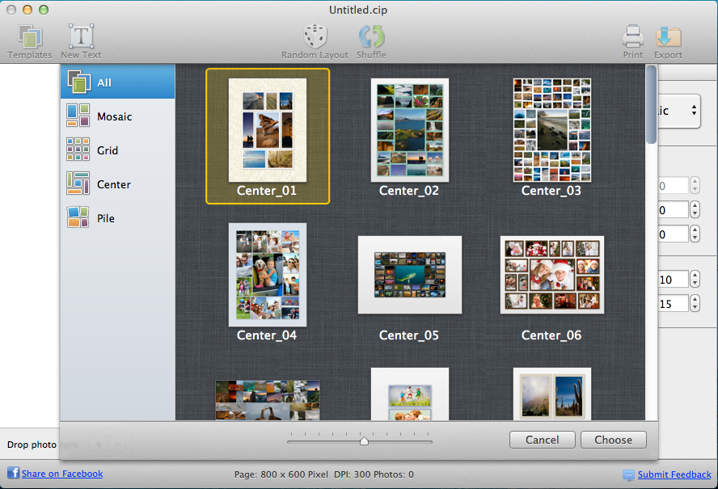Click the Print printer icon
The height and width of the screenshot is (489, 718).
[633, 36]
